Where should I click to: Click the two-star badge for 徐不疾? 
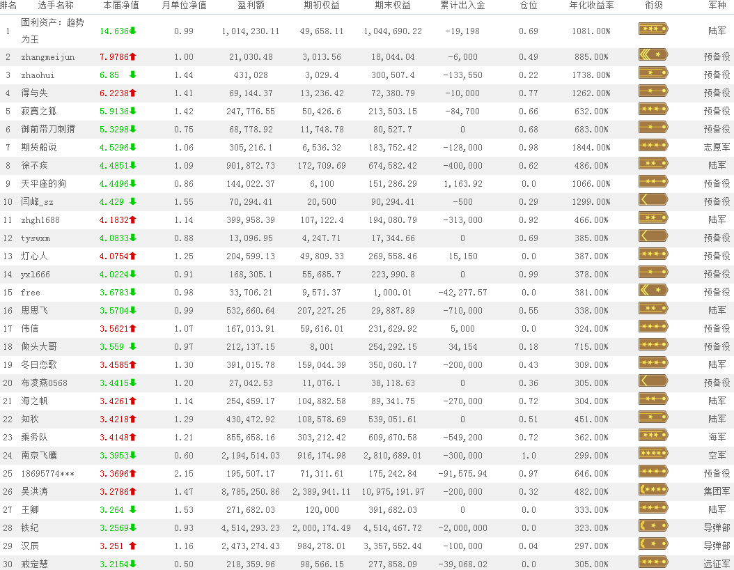point(653,164)
